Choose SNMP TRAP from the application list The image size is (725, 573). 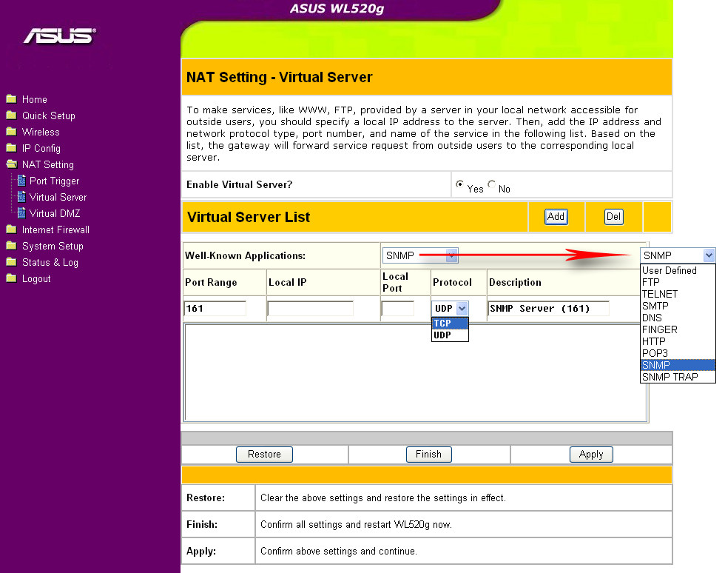(x=678, y=377)
